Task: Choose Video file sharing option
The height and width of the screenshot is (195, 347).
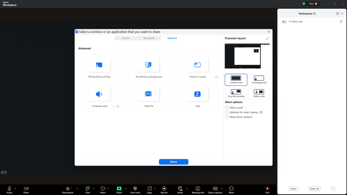Action: pos(148,96)
